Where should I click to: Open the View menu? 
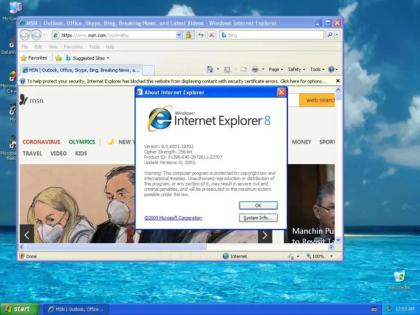pyautogui.click(x=53, y=47)
